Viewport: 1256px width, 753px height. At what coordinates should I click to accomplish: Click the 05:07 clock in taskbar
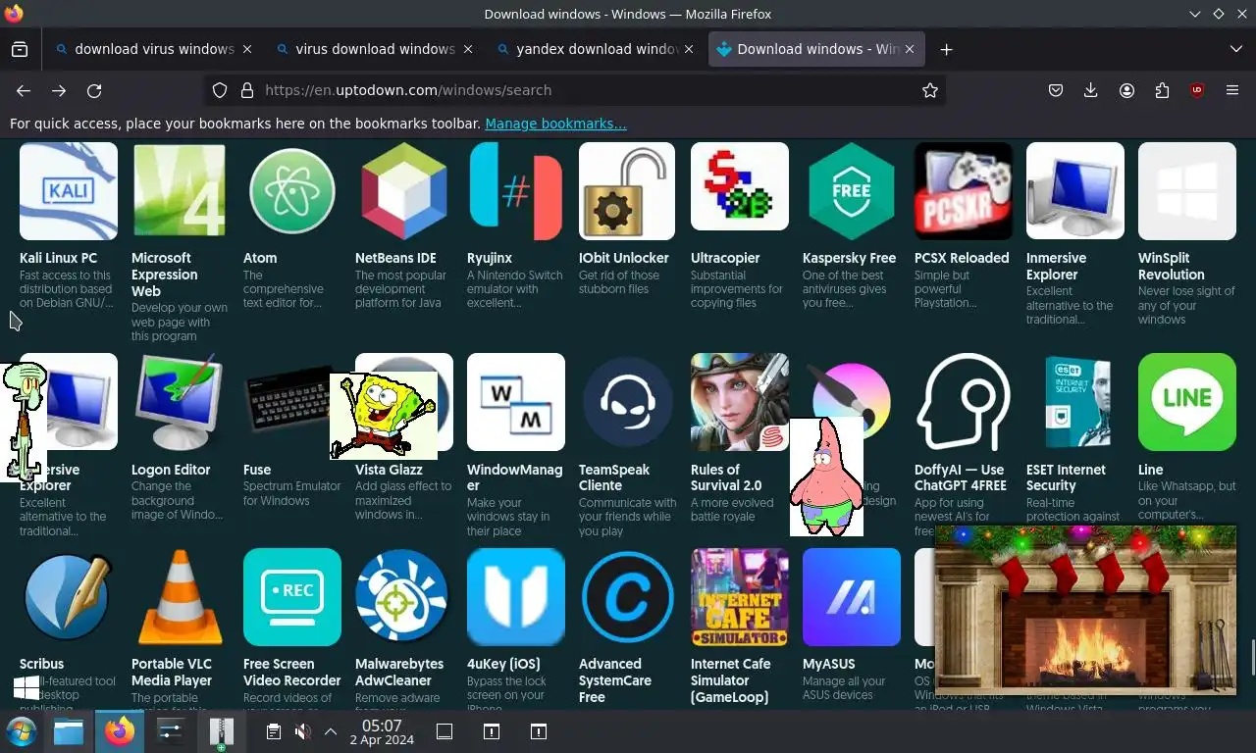point(382,731)
